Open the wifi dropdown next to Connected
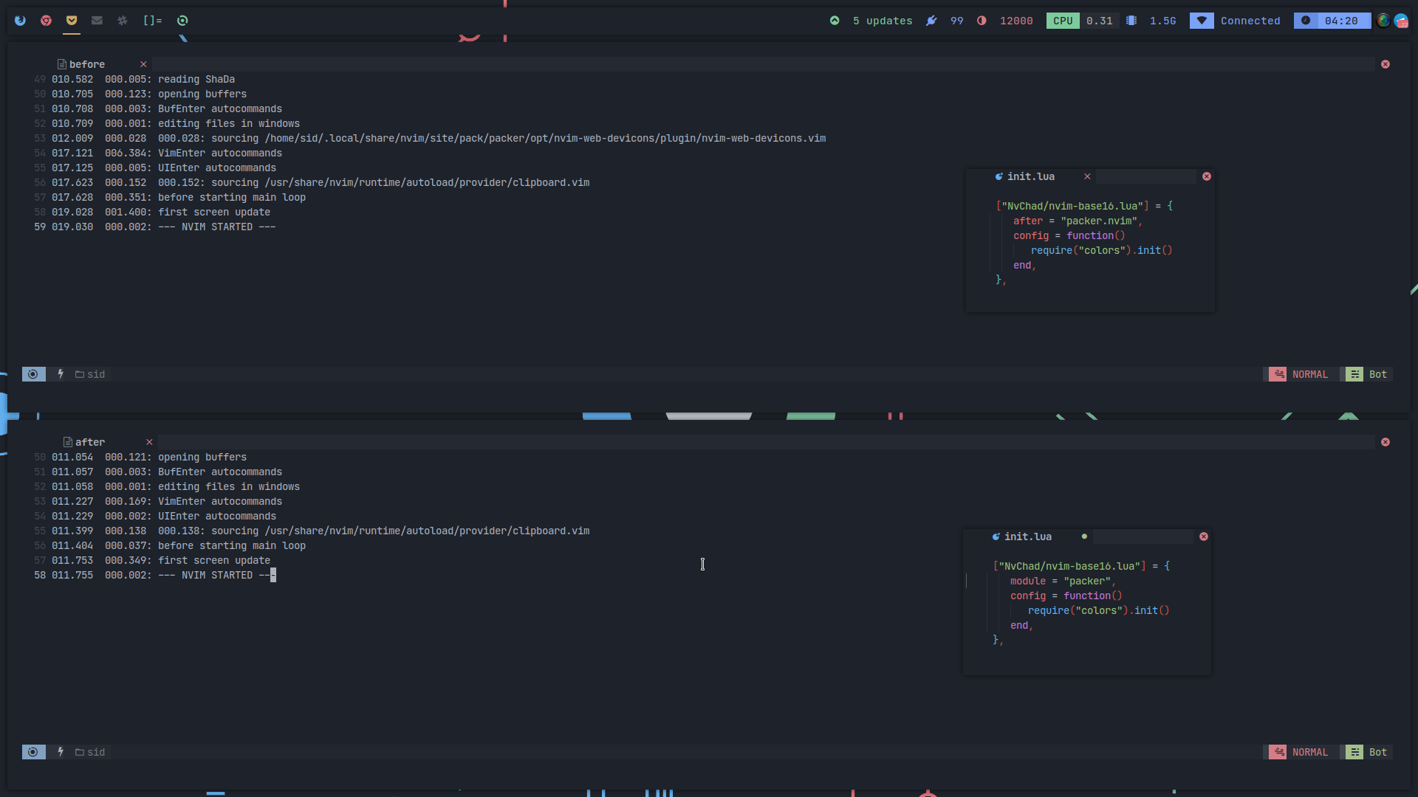This screenshot has height=797, width=1418. click(1202, 21)
